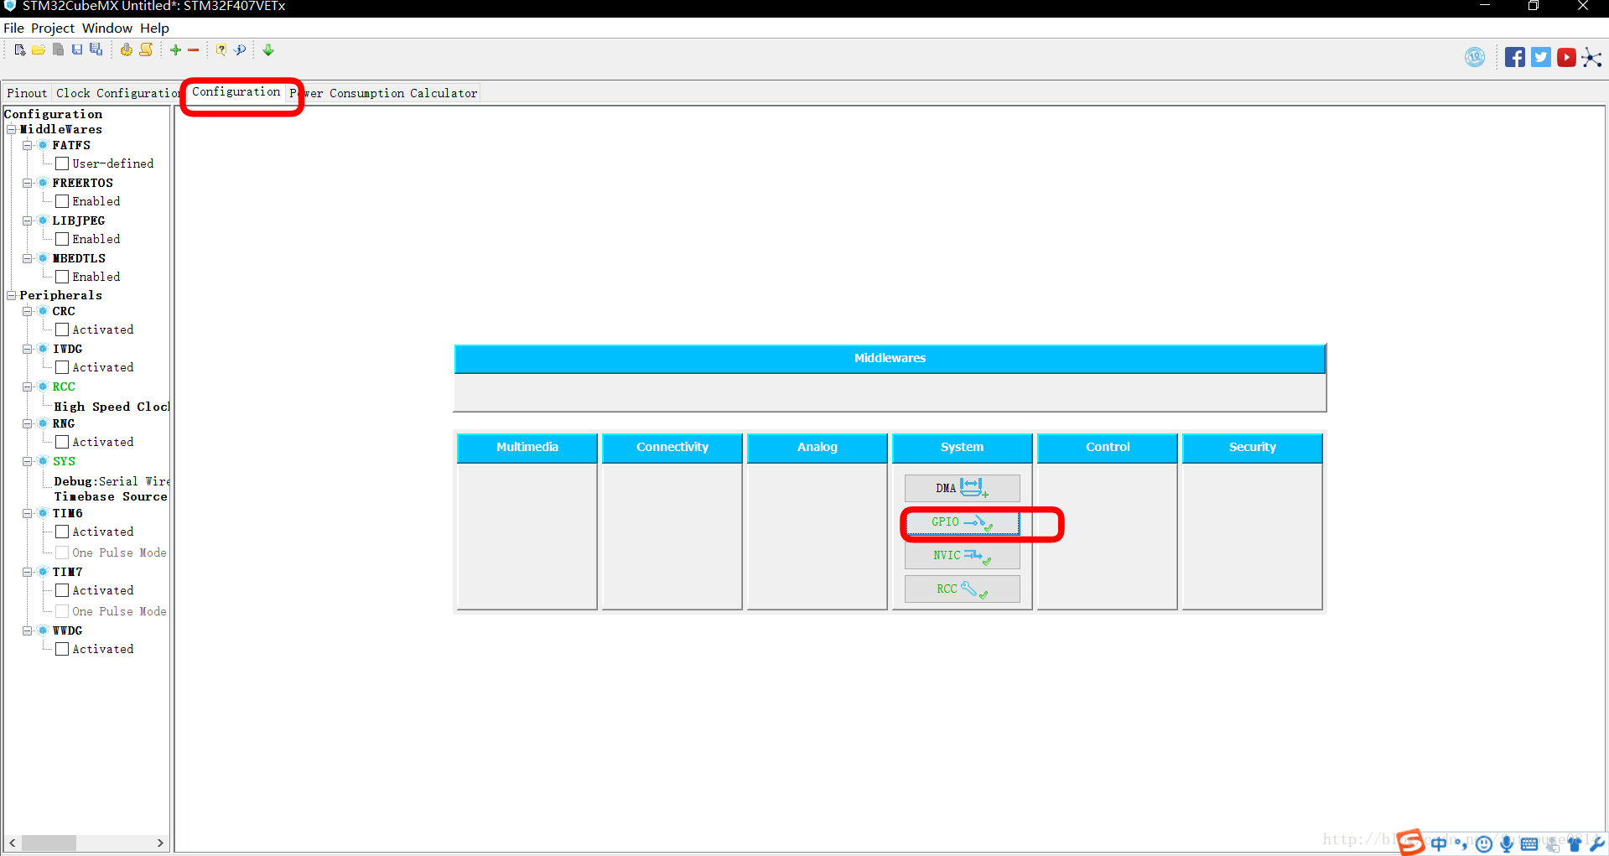Viewport: 1609px width, 856px height.
Task: Click the tree panel scroll left arrow
Action: 12,843
